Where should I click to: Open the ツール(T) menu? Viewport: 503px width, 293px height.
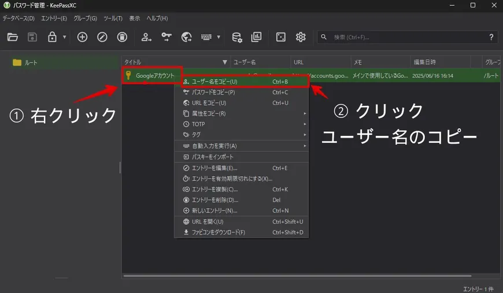pos(113,18)
